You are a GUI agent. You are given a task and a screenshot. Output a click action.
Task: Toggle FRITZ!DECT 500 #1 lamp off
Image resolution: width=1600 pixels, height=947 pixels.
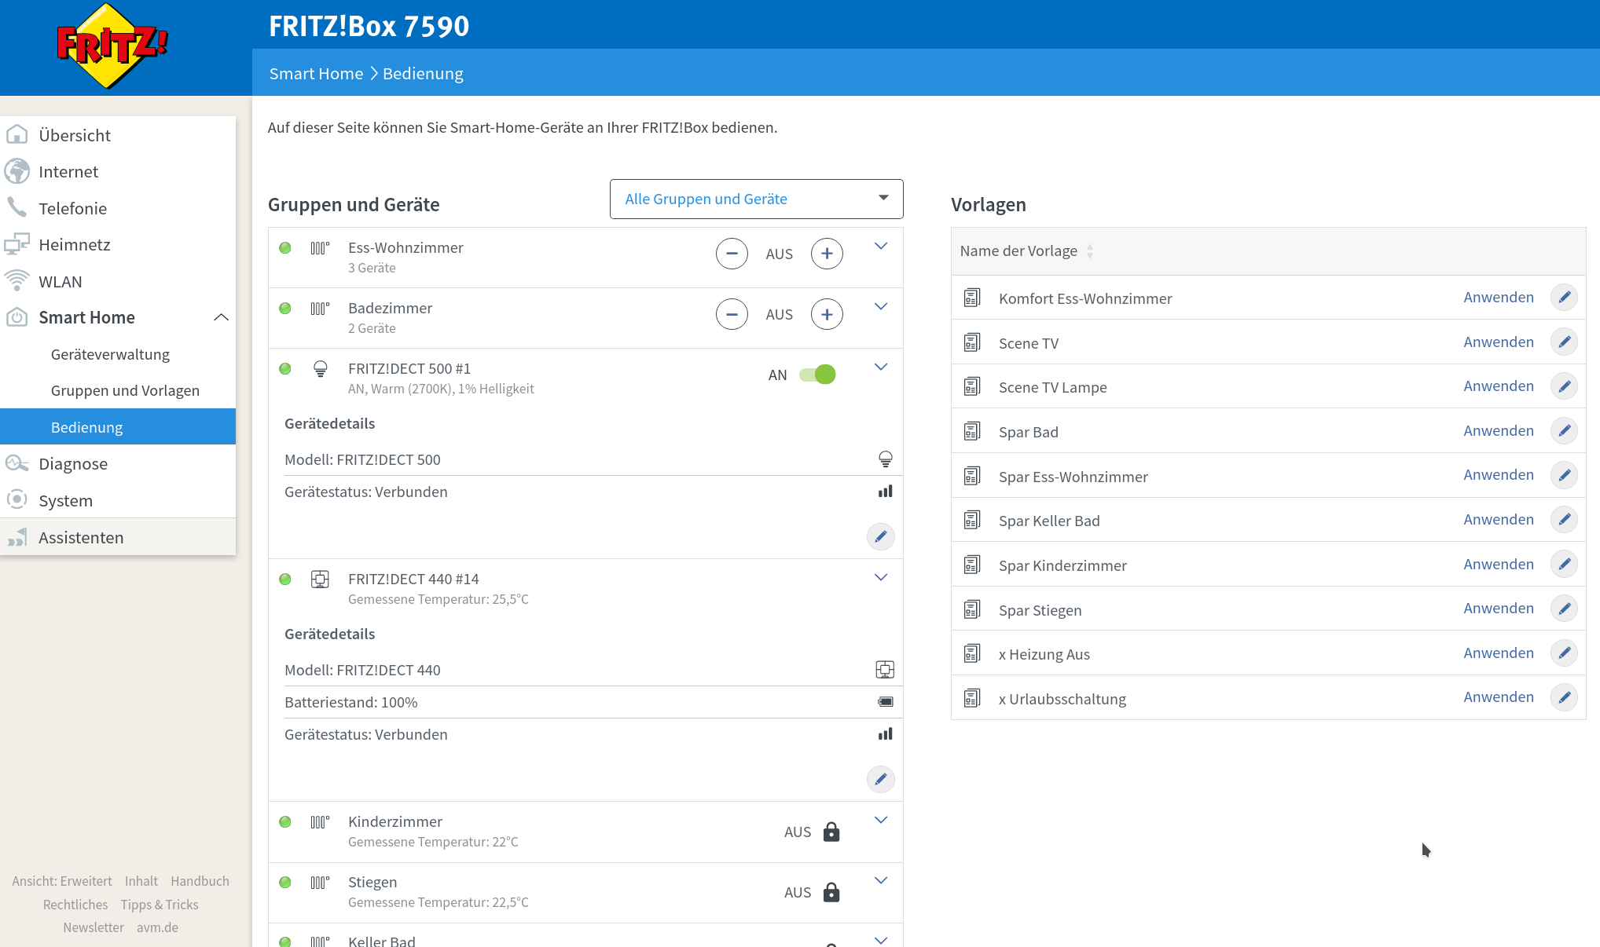(817, 375)
